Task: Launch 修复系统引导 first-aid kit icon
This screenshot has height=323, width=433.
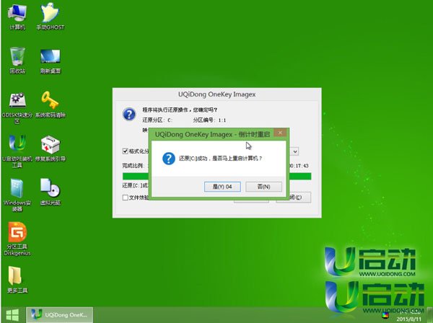Action: point(51,149)
